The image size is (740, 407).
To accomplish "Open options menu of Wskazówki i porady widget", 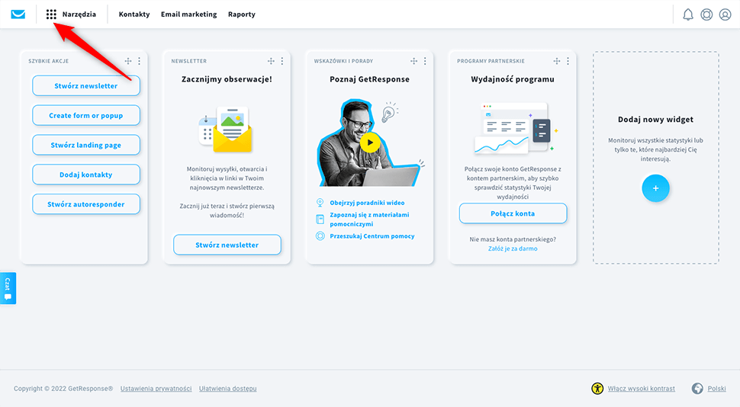I will [425, 61].
